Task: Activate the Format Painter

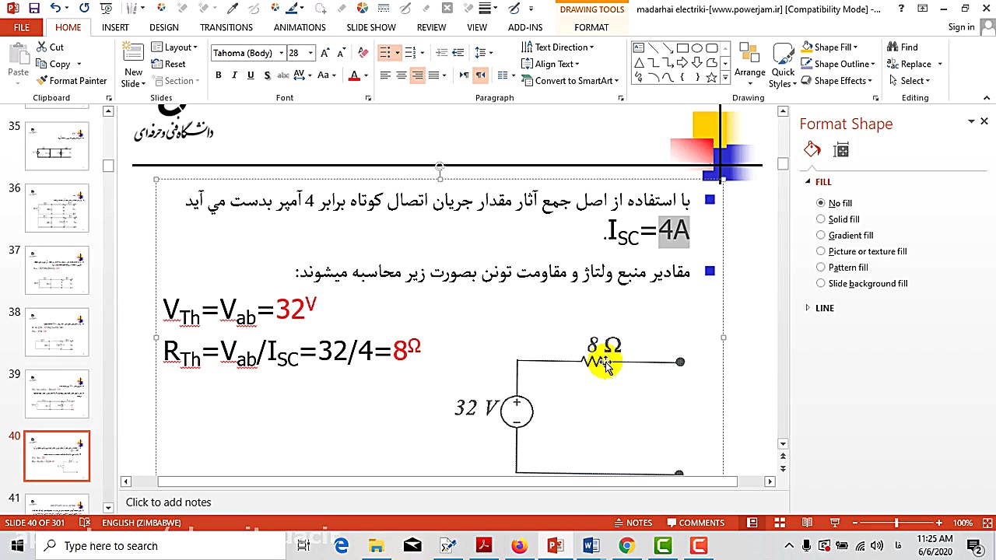Action: pos(72,80)
